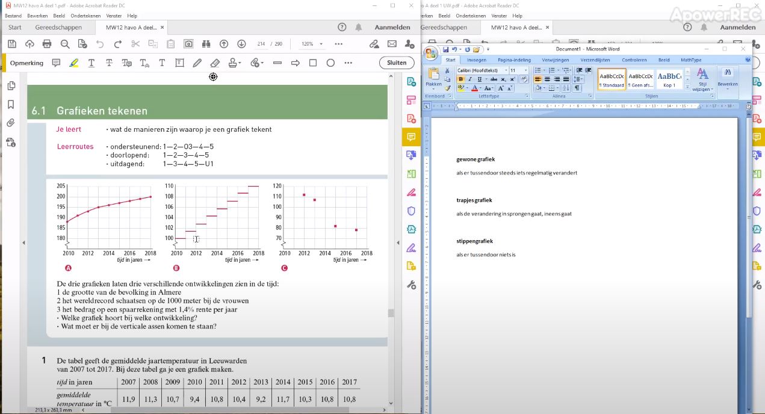Open the Word line spacing dropdown
Screen dimensions: 765x414
pos(578,79)
